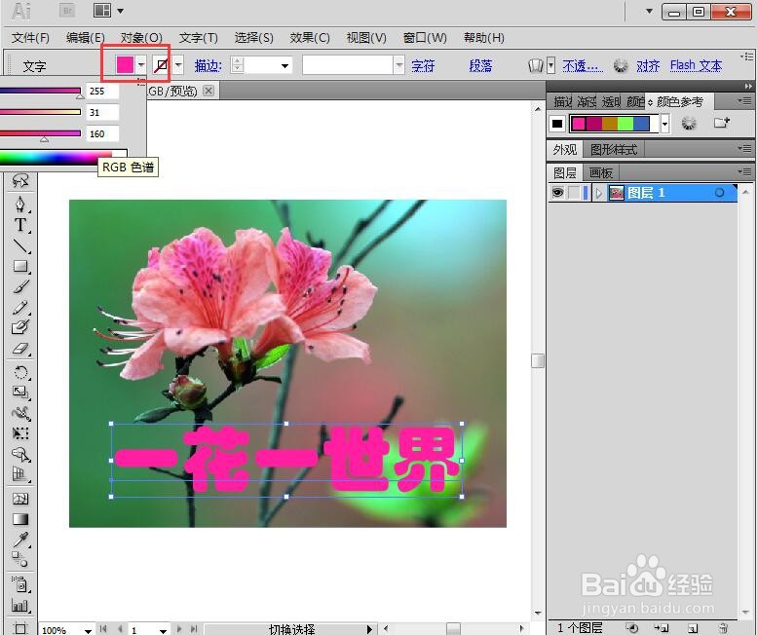The image size is (758, 635).
Task: Select the Free Transform tool
Action: pos(20,433)
